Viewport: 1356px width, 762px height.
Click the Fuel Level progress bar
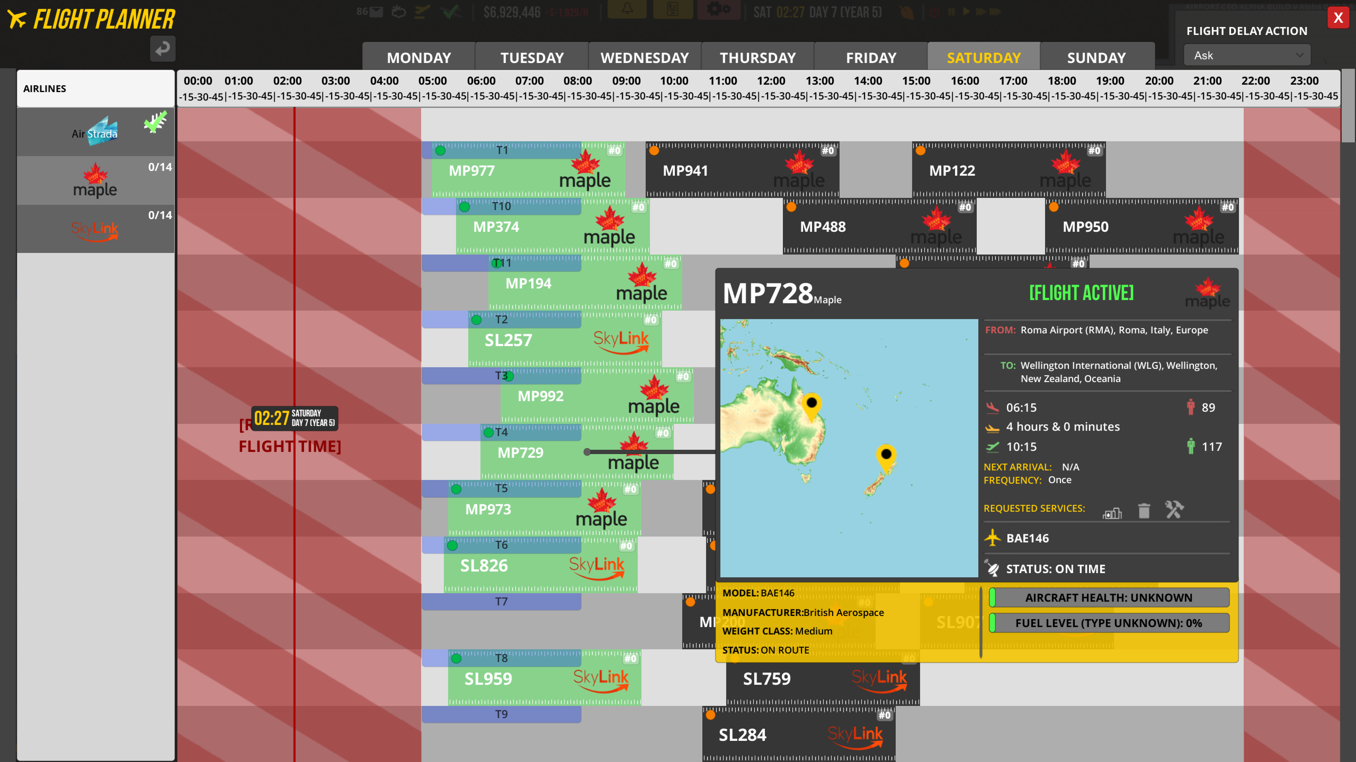click(x=1109, y=623)
